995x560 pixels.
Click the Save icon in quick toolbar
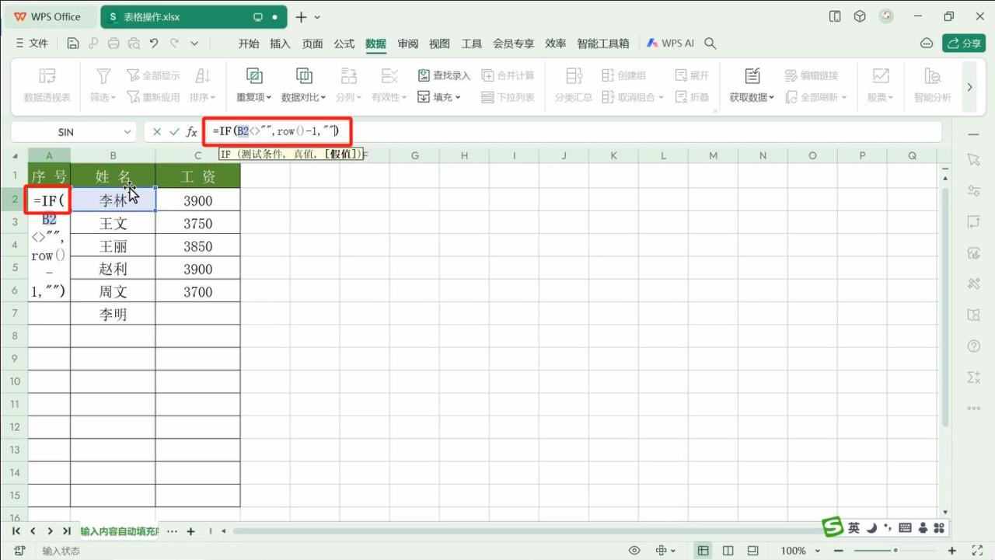point(73,43)
